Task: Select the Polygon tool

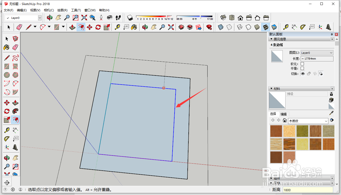Action: pyautogui.click(x=15, y=75)
